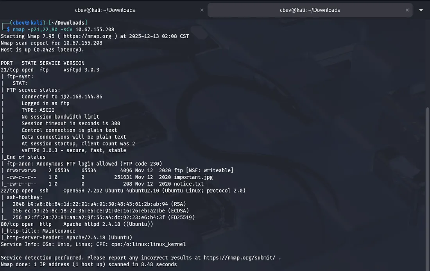Select the second cbev@kali ~/Downloads tab
The width and height of the screenshot is (430, 271).
(310, 10)
